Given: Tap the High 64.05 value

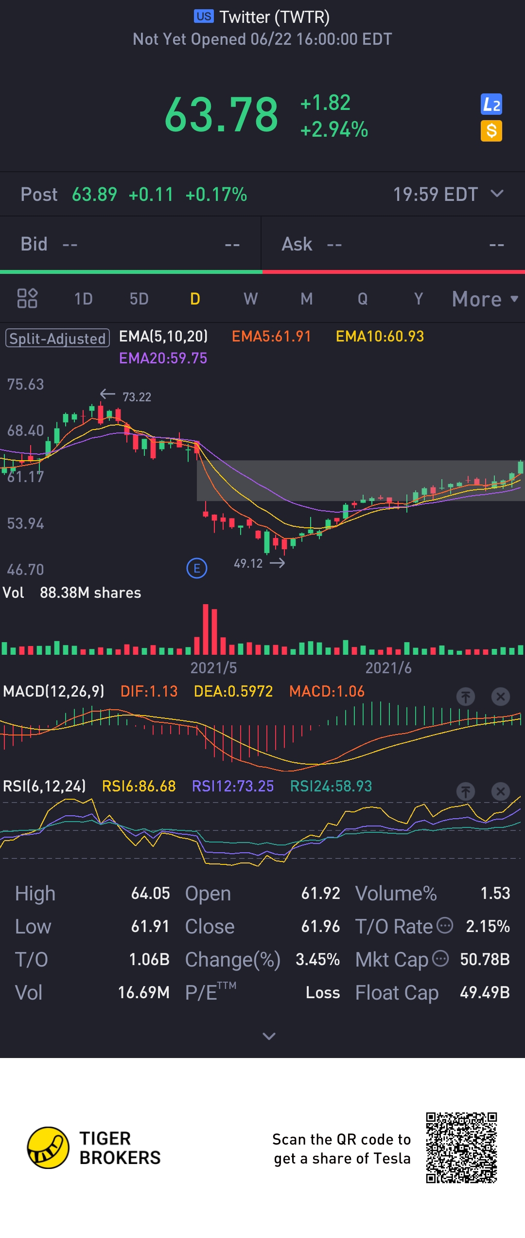Looking at the screenshot, I should point(150,893).
